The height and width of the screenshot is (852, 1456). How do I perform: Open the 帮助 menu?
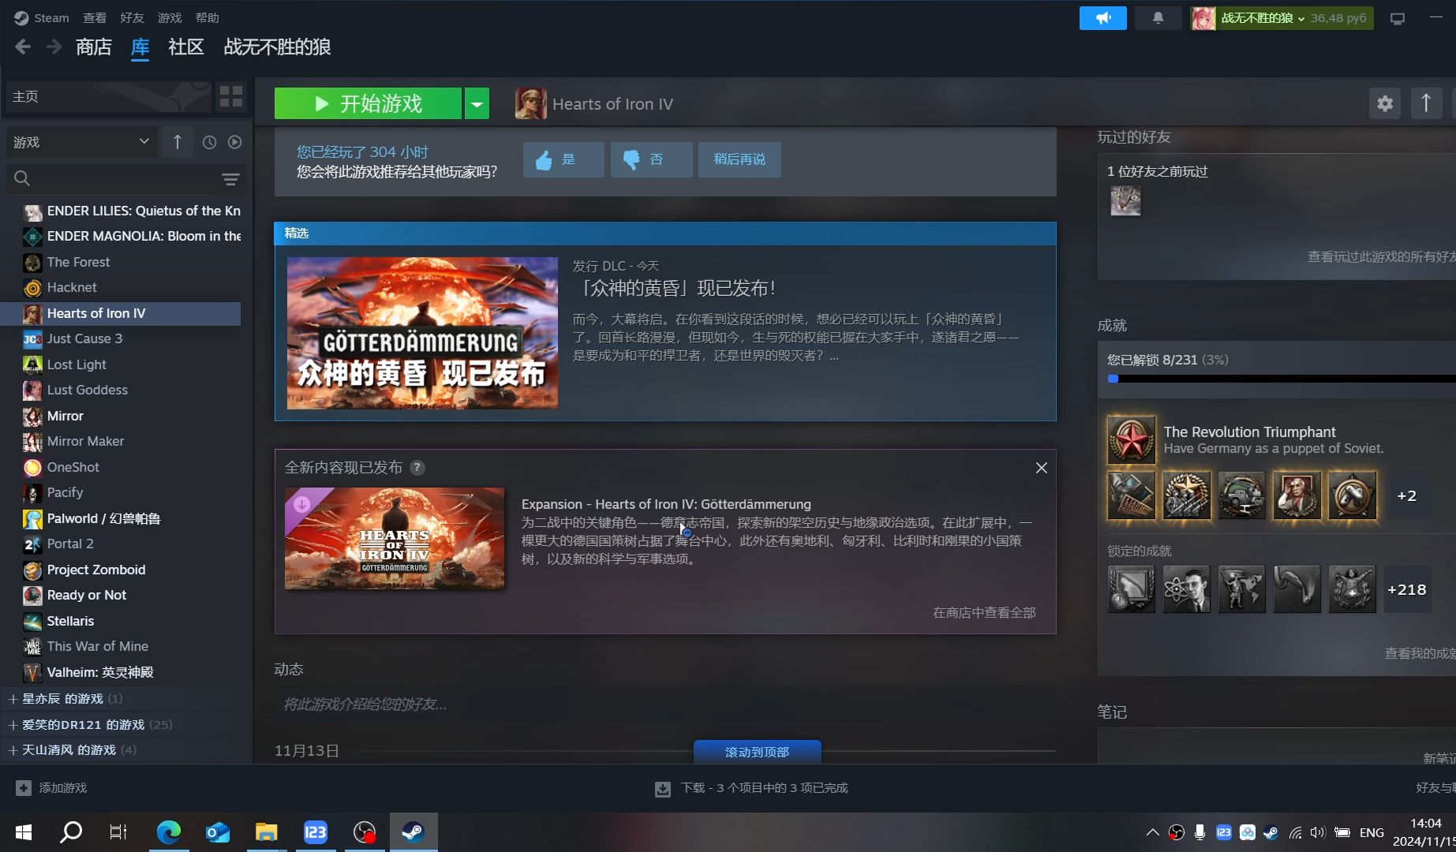207,17
